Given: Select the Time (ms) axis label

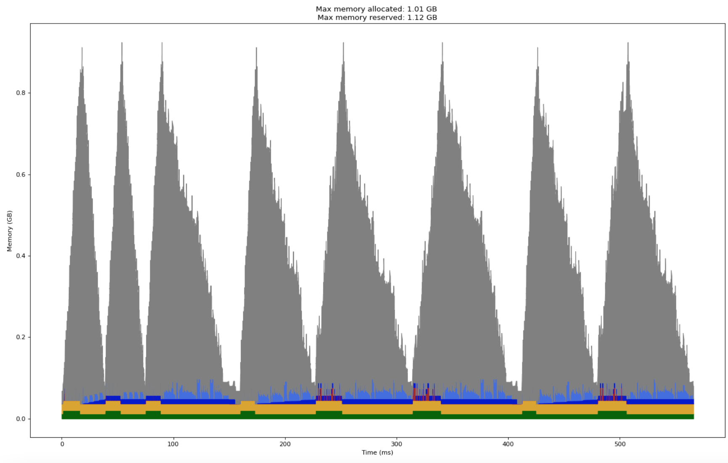Looking at the screenshot, I should click(x=377, y=452).
